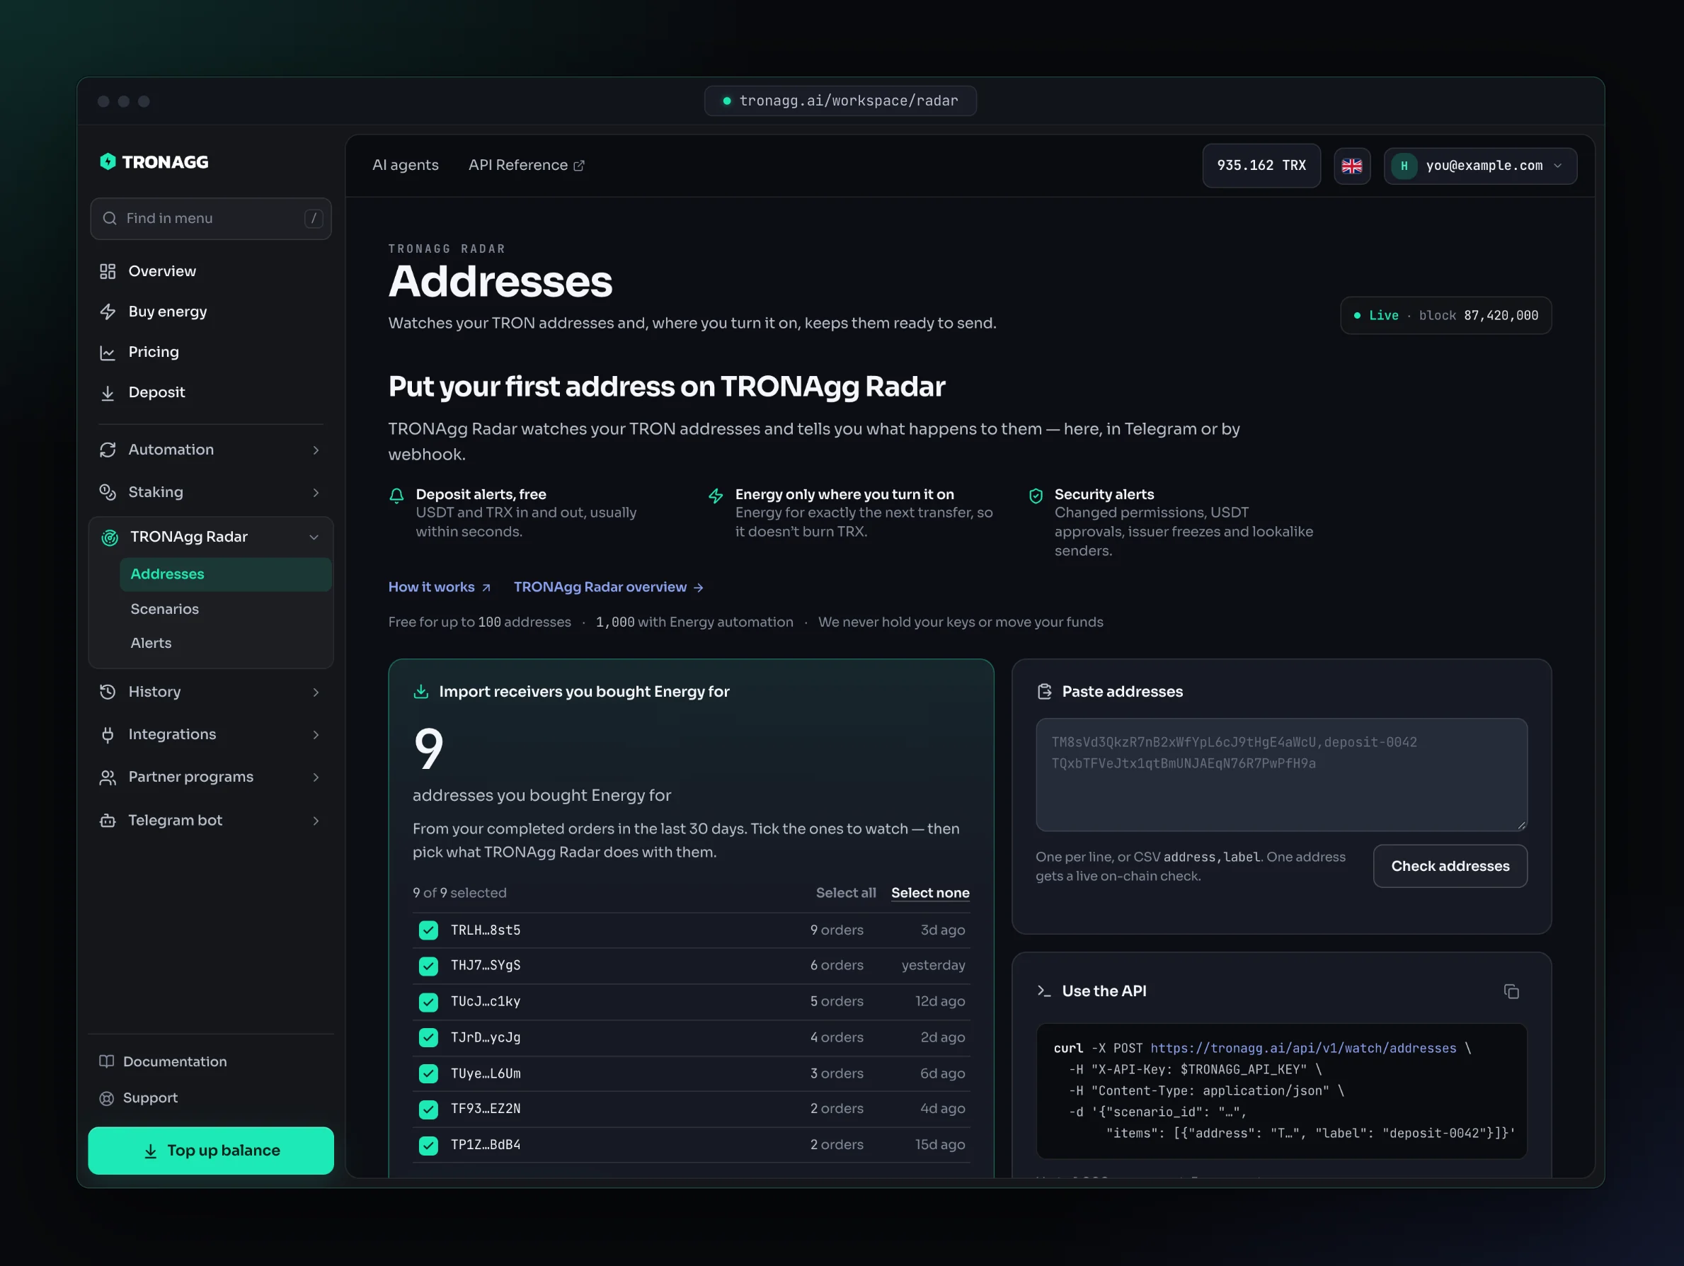
Task: Click the Integrations plug icon
Action: point(108,734)
